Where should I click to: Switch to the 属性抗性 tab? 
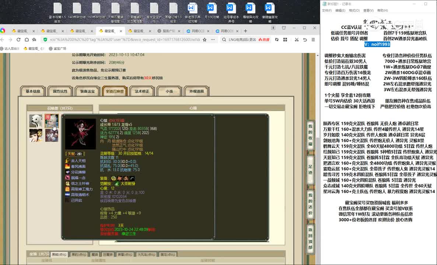point(60,91)
